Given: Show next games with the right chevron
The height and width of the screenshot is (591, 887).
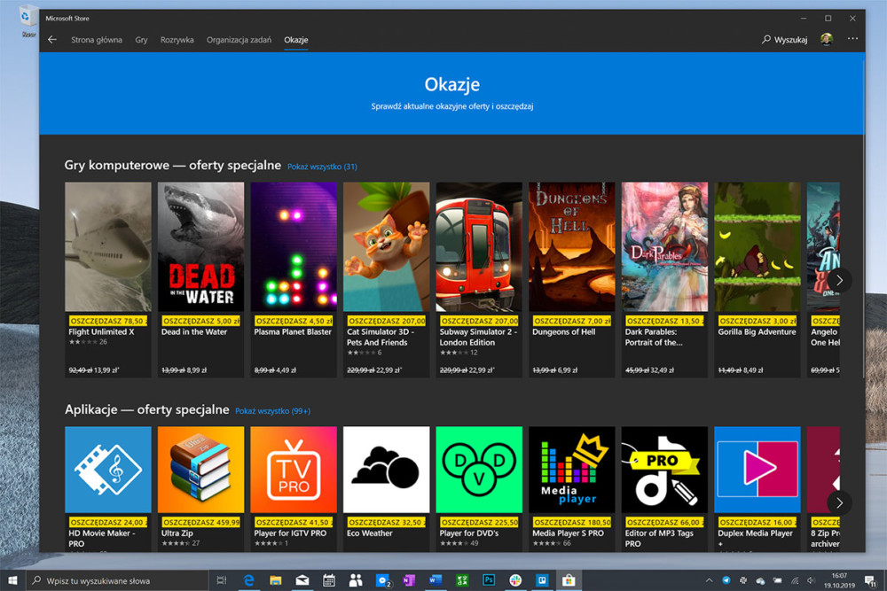Looking at the screenshot, I should pos(839,280).
